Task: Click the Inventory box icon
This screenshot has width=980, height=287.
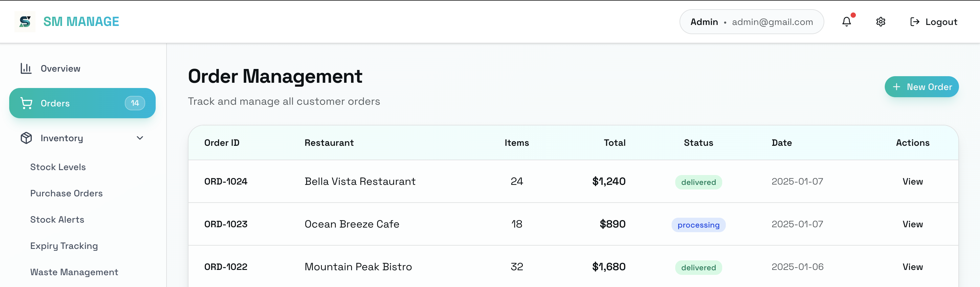Action: point(26,138)
